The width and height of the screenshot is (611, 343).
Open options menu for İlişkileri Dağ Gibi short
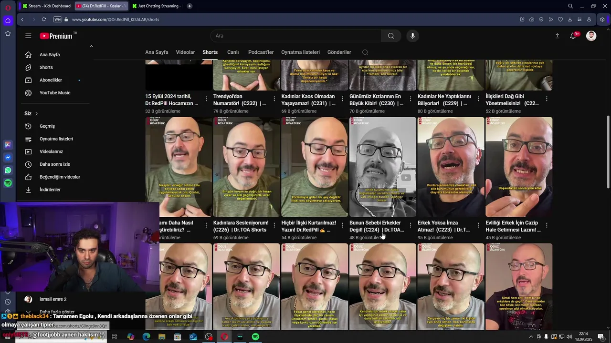click(547, 99)
